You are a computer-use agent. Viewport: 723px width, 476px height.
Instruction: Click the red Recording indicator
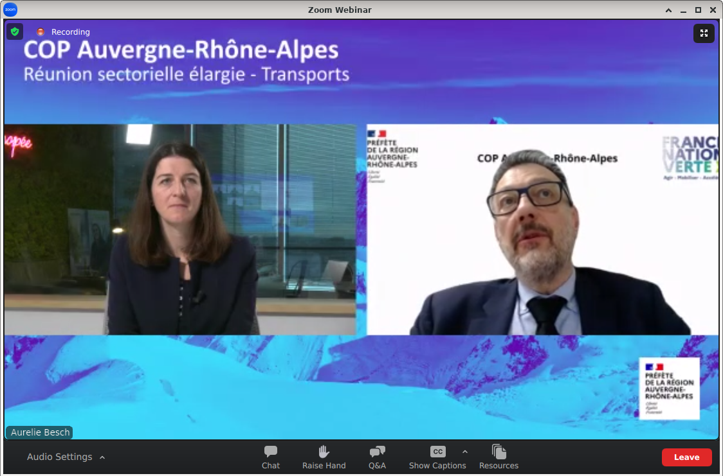tap(41, 31)
